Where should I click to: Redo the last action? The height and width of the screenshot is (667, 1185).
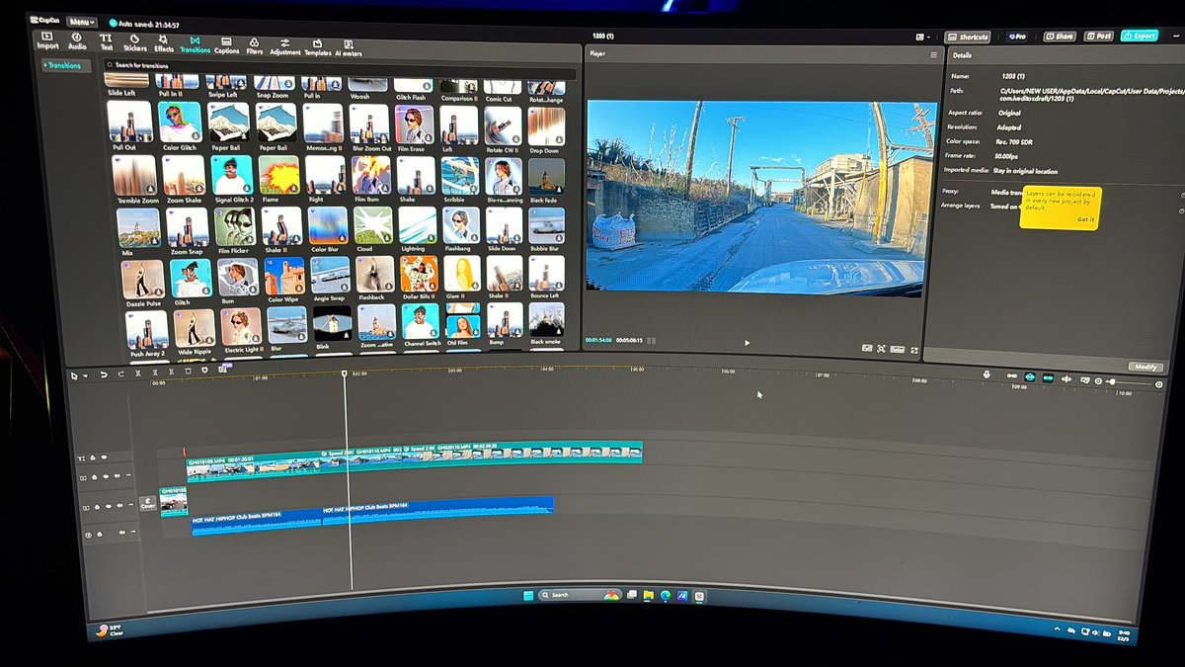coord(120,374)
